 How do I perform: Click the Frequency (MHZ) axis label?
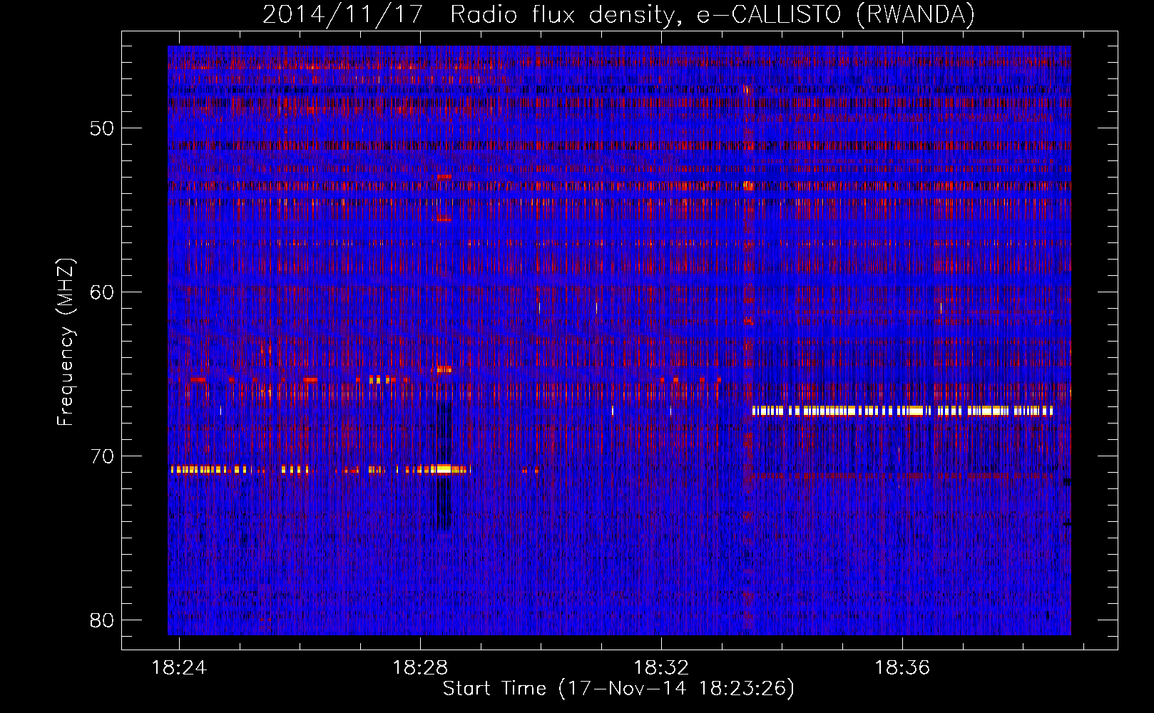click(65, 342)
